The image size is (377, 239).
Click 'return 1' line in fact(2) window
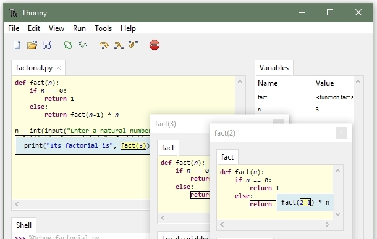[x=265, y=188]
